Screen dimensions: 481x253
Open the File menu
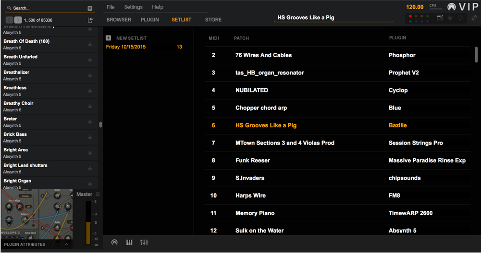point(111,7)
